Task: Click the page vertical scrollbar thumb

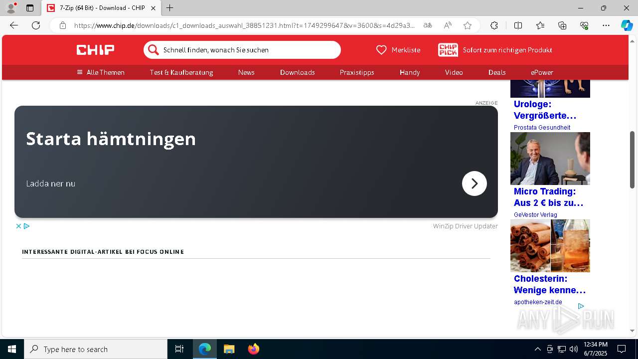Action: pos(632,160)
